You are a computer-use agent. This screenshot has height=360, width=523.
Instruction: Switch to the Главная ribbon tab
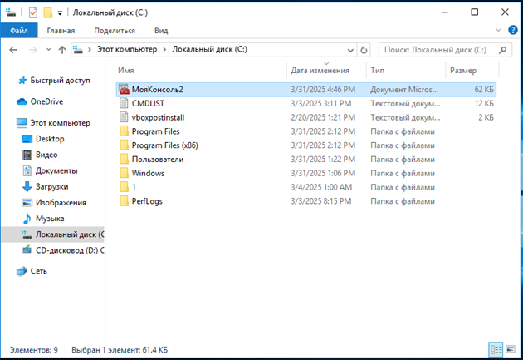[x=61, y=31]
